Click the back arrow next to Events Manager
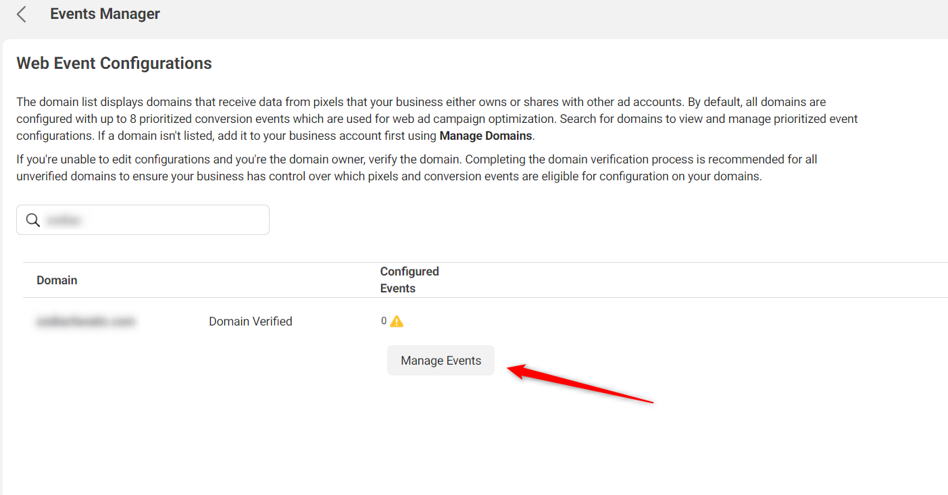 pos(22,14)
